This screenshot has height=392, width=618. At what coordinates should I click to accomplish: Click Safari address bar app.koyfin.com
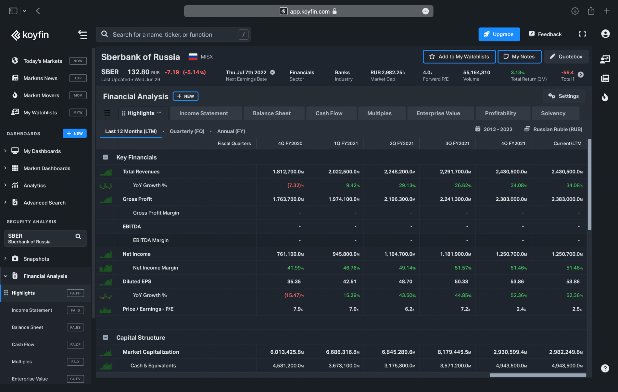pyautogui.click(x=309, y=11)
